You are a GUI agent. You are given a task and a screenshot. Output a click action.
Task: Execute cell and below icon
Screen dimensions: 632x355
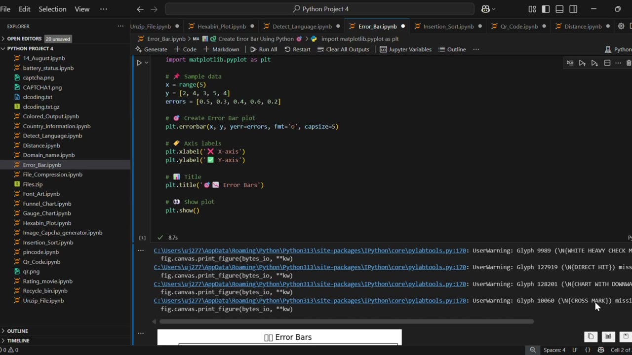(594, 63)
